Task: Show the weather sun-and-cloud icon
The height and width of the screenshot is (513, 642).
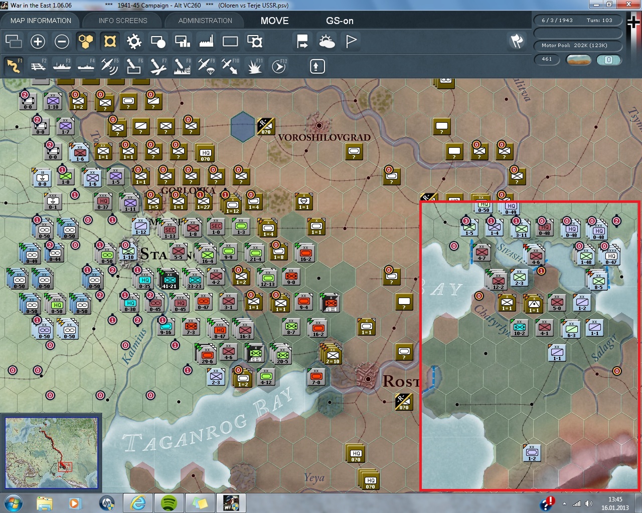Action: click(x=327, y=41)
